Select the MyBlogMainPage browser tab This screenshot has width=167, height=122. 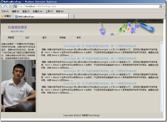pos(41,16)
